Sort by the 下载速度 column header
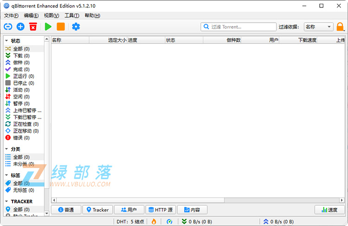Viewport: 348px width, 226px height. (298, 40)
